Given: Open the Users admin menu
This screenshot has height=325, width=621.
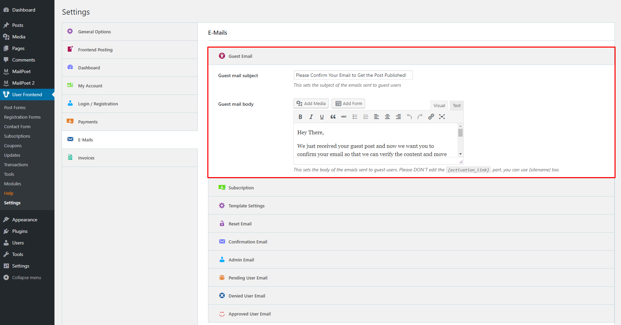Looking at the screenshot, I should (x=27, y=243).
